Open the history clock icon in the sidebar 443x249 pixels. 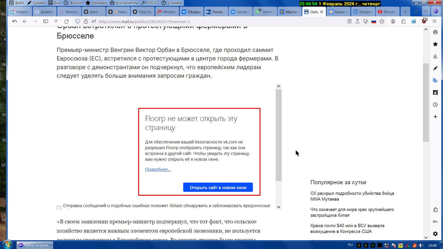435,104
